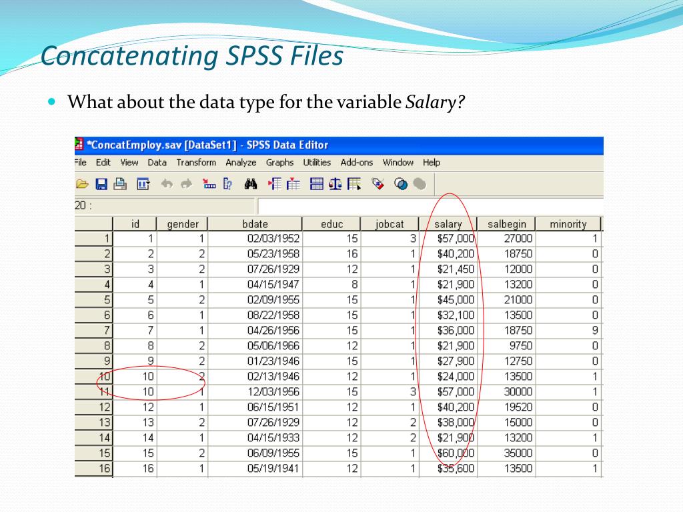Select the jobcat column header
683x512 pixels.
[390, 224]
